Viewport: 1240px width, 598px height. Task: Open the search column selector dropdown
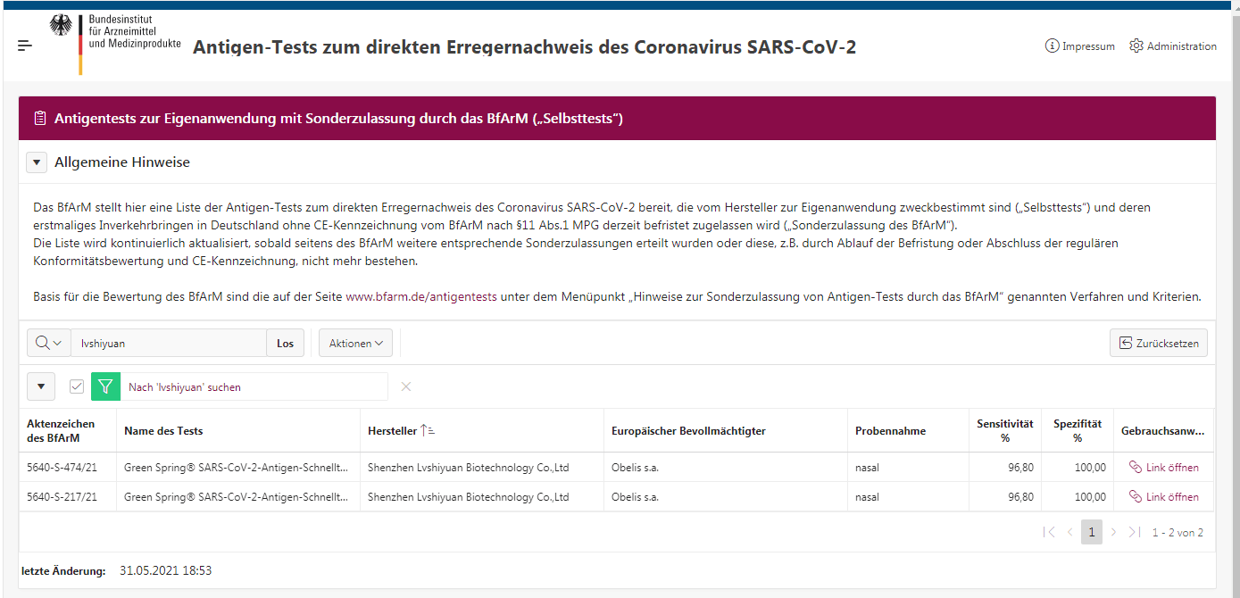(49, 343)
